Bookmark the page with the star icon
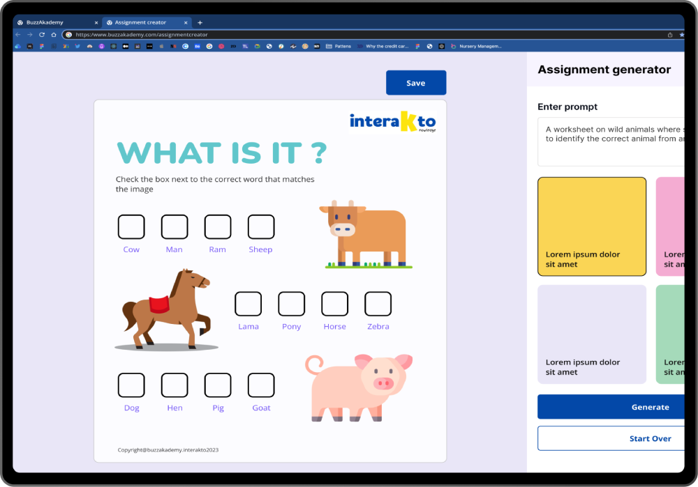 coord(682,34)
